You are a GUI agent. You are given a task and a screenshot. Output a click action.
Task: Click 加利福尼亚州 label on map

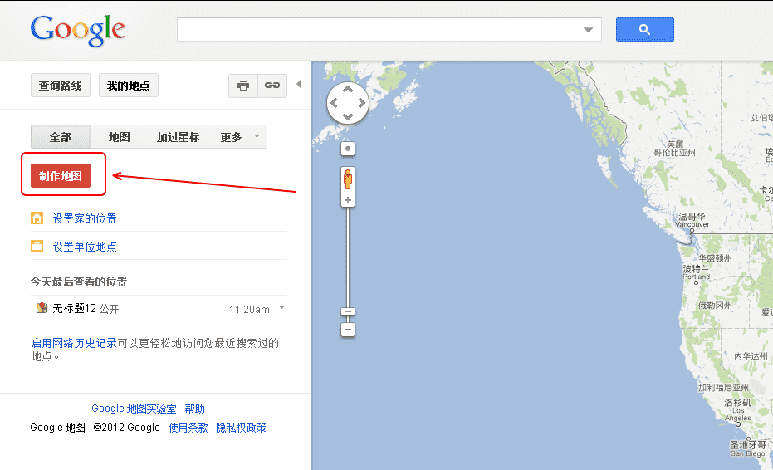pos(723,388)
